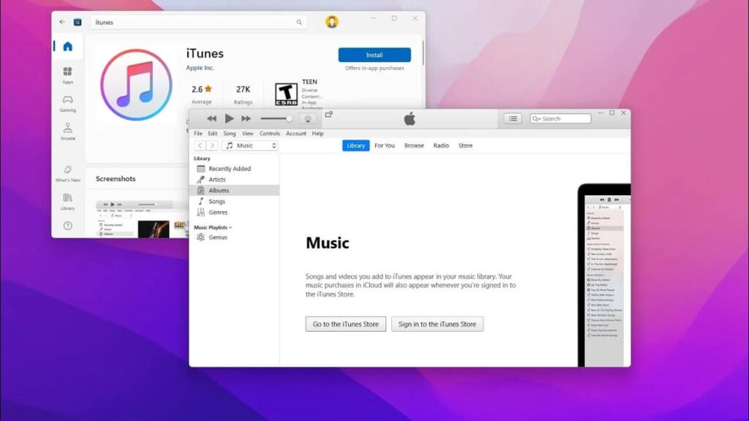Click Go to the iTunes Store
This screenshot has width=749, height=421.
pos(345,324)
